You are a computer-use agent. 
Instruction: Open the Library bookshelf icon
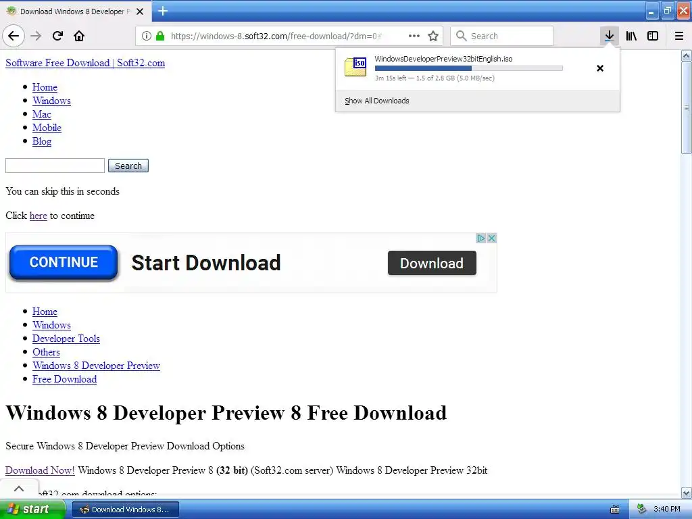pyautogui.click(x=631, y=36)
